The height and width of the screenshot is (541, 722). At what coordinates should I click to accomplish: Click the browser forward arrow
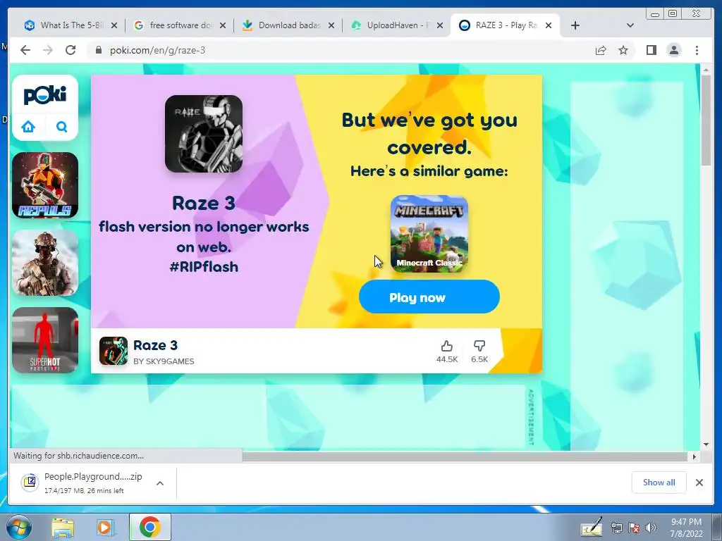48,50
